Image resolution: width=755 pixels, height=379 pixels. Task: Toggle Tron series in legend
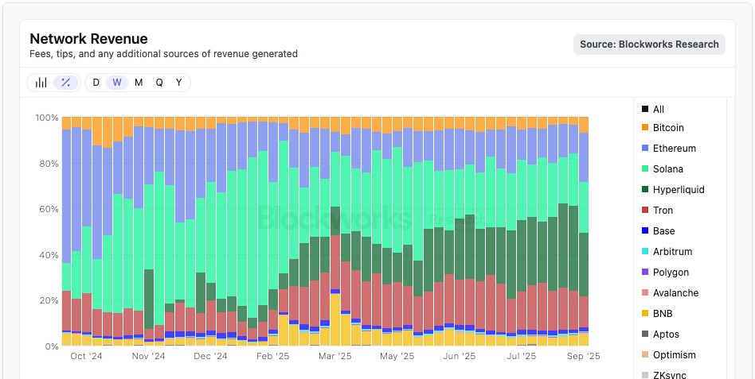(657, 211)
